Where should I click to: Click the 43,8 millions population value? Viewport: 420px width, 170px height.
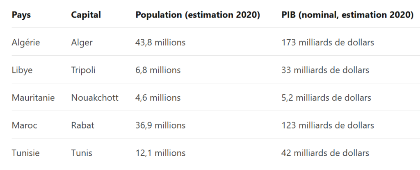[160, 42]
